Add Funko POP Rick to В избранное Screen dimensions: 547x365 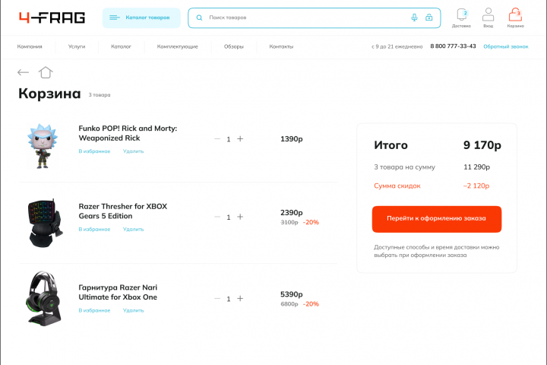tap(94, 151)
